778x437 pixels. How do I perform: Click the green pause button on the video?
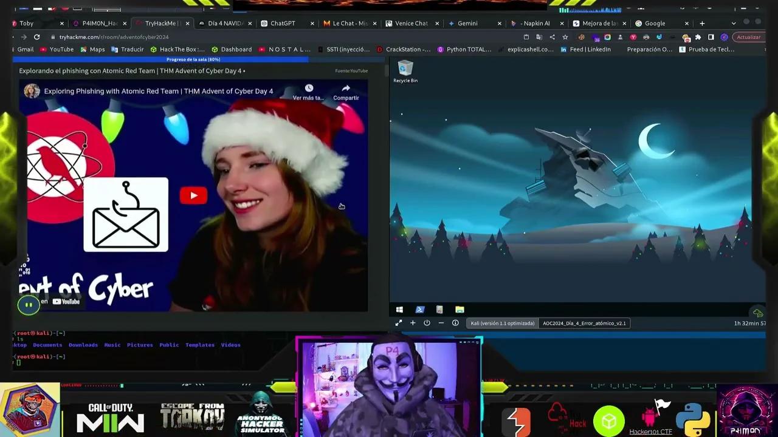29,305
